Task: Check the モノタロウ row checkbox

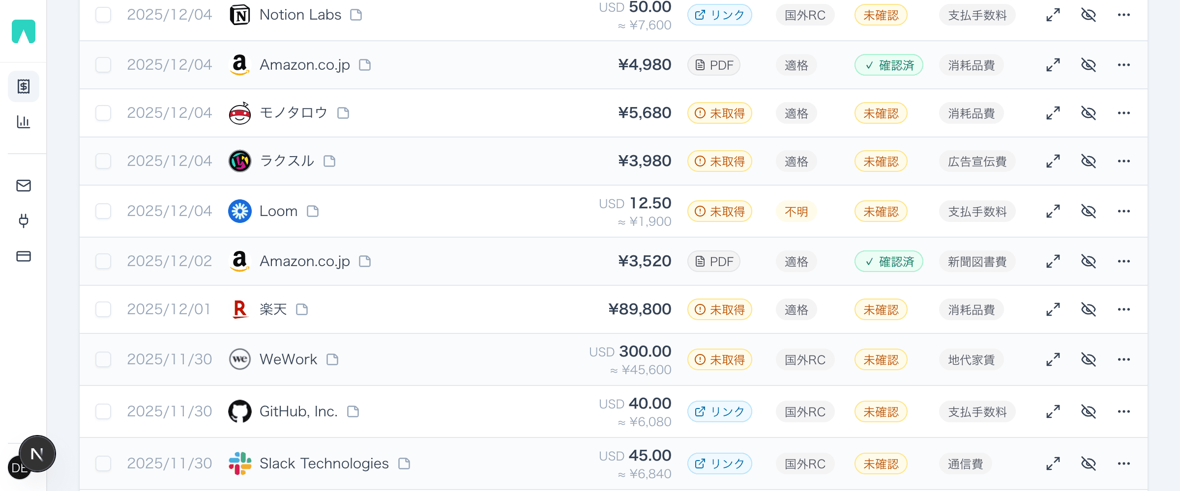Action: point(103,113)
